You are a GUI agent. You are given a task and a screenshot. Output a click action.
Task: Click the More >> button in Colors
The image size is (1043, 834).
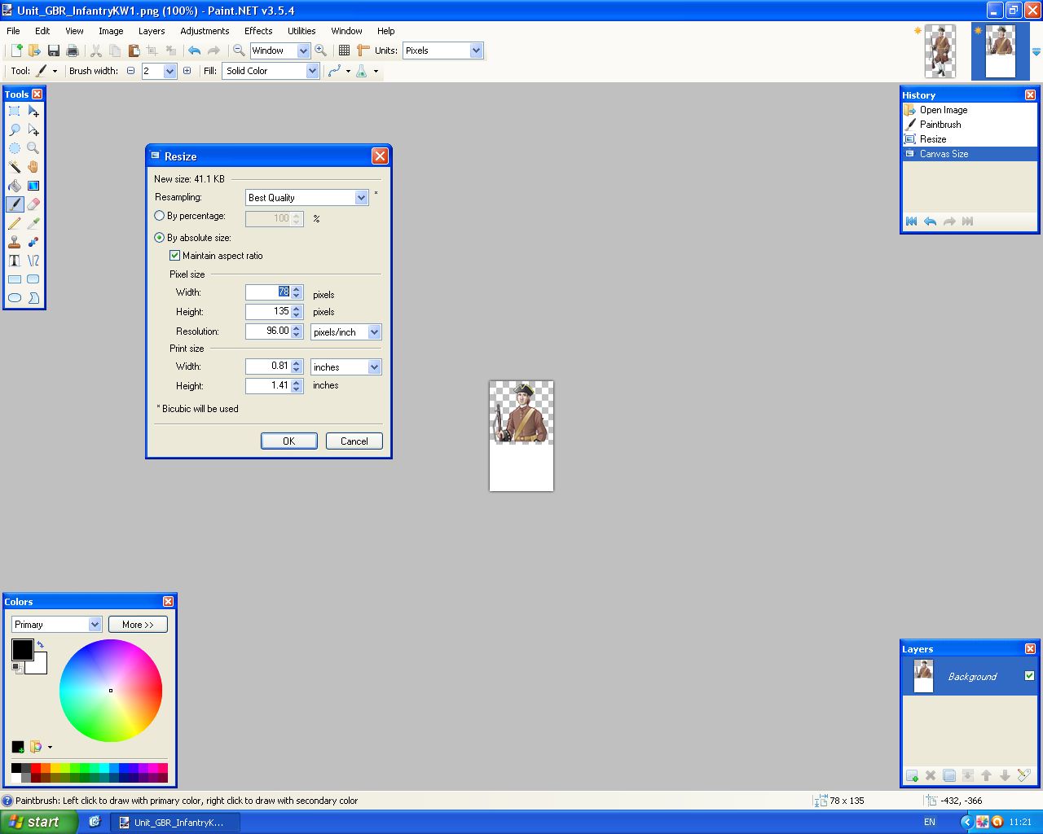click(138, 625)
